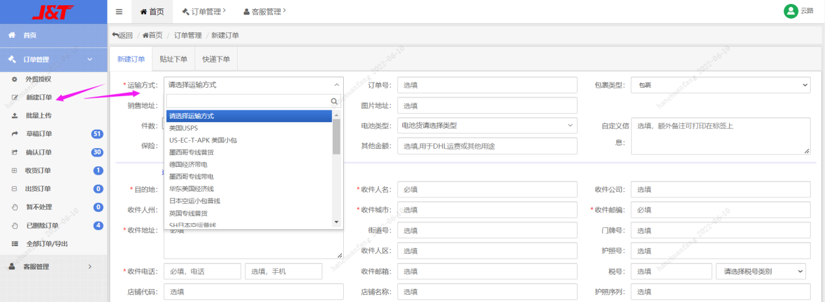Click the 自定义信息 textarea

[721, 136]
